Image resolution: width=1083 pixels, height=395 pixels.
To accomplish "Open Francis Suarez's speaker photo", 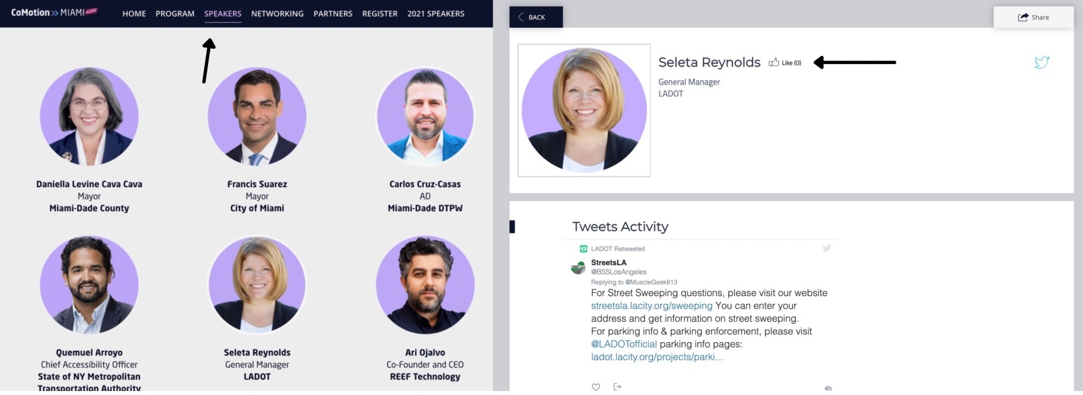I will tap(257, 117).
